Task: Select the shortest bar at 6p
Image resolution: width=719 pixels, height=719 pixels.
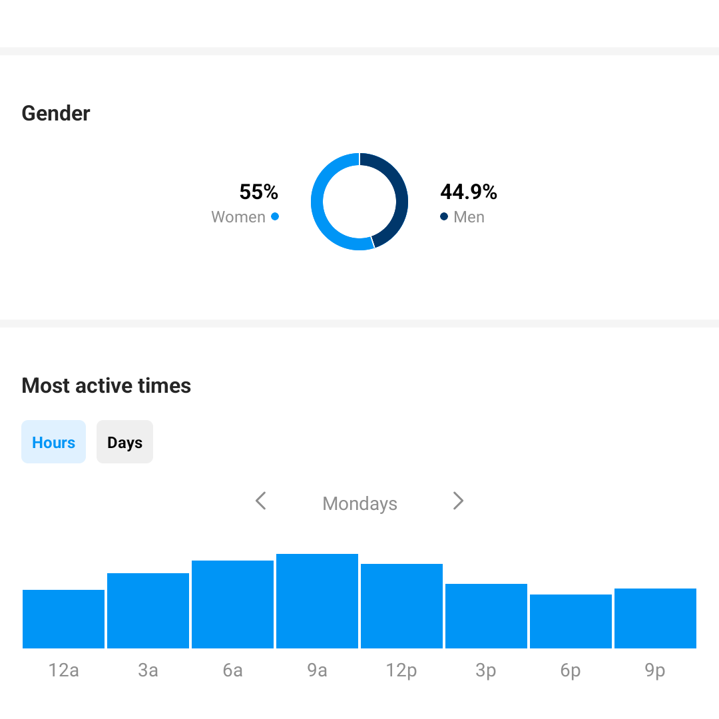Action: click(571, 621)
